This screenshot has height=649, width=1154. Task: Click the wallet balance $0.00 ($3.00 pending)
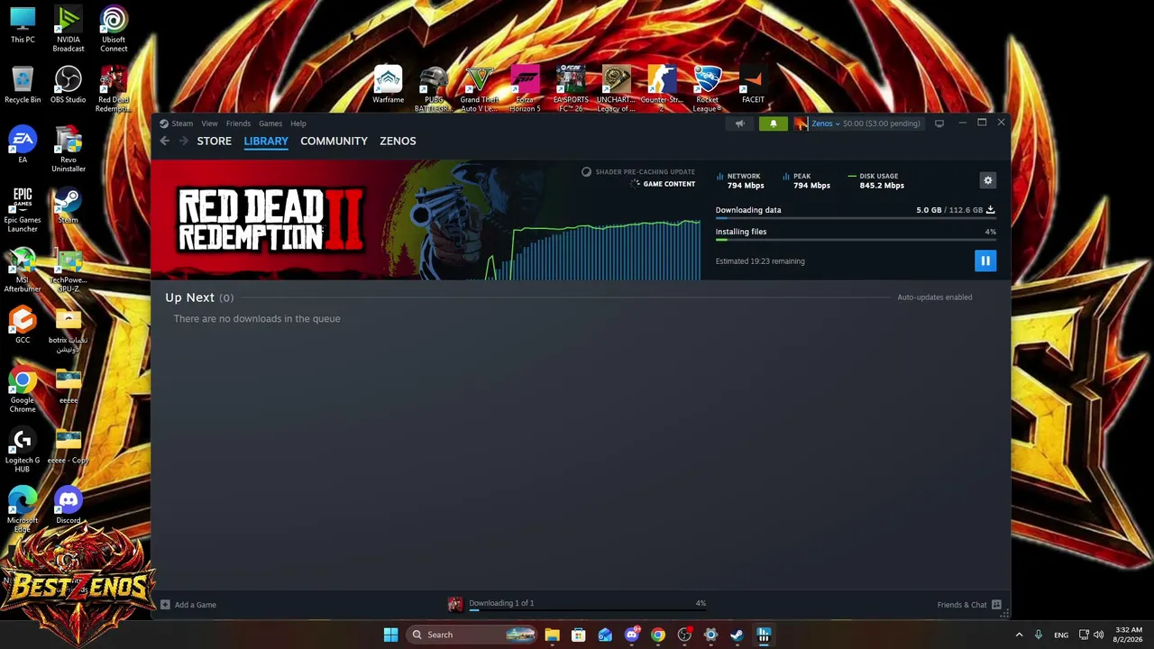click(881, 123)
